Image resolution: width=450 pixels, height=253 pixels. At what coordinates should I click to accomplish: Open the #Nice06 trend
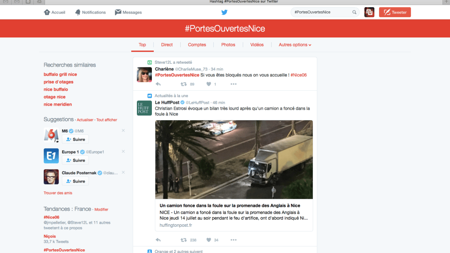(x=51, y=217)
